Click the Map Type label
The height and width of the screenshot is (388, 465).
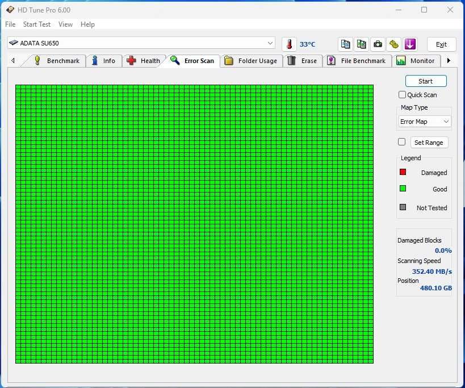point(414,107)
